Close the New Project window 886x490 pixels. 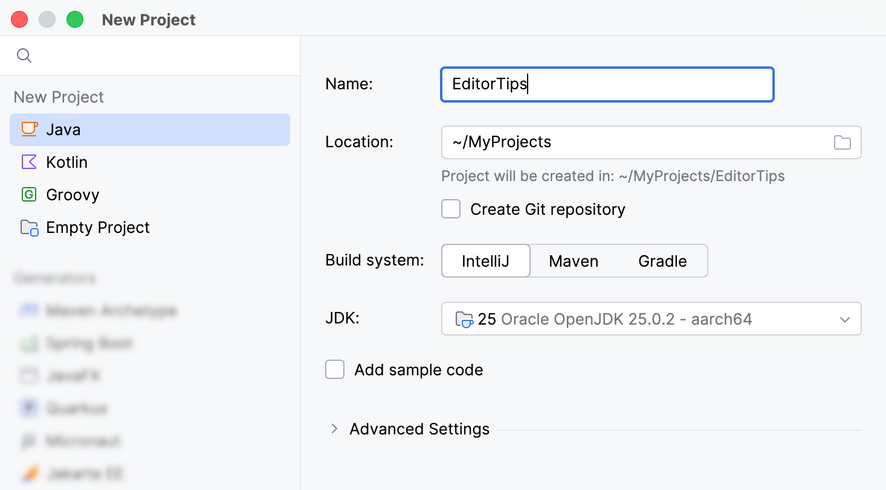coord(19,19)
